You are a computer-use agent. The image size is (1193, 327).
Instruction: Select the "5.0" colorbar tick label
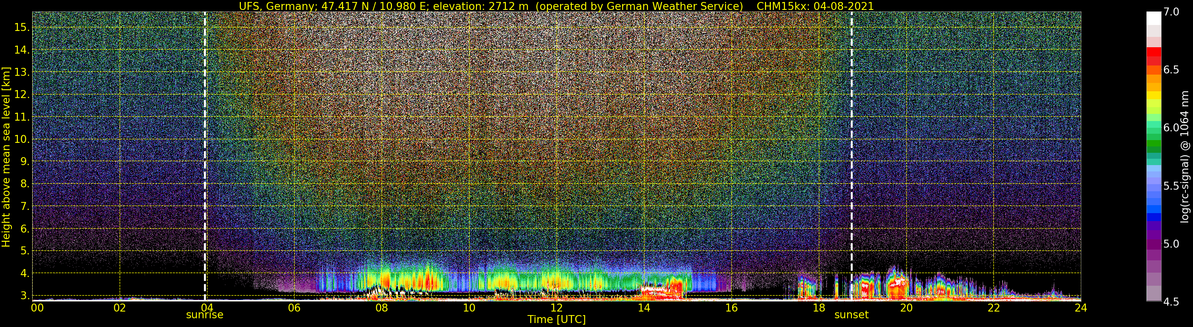point(1171,244)
